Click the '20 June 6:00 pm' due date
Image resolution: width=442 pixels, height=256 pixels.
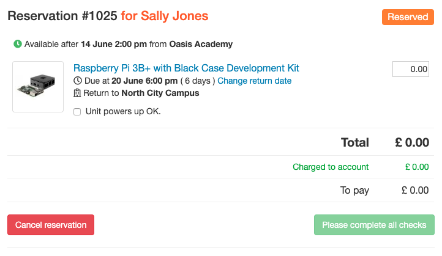[144, 81]
